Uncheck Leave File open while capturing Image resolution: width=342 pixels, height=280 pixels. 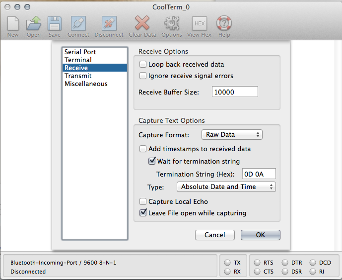pyautogui.click(x=143, y=212)
